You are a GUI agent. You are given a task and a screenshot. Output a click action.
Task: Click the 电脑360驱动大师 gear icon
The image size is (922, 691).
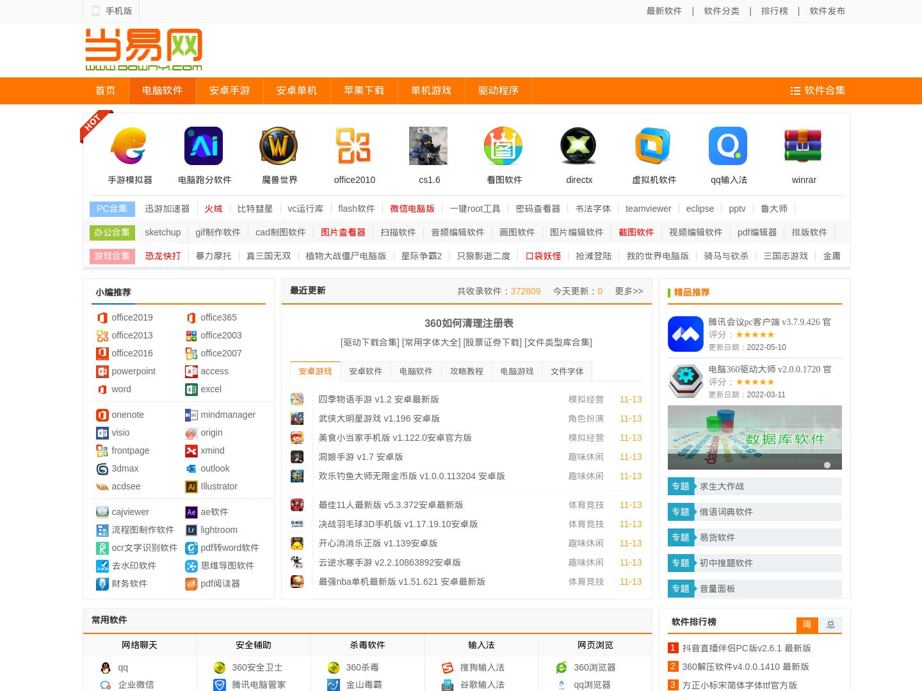(x=686, y=381)
